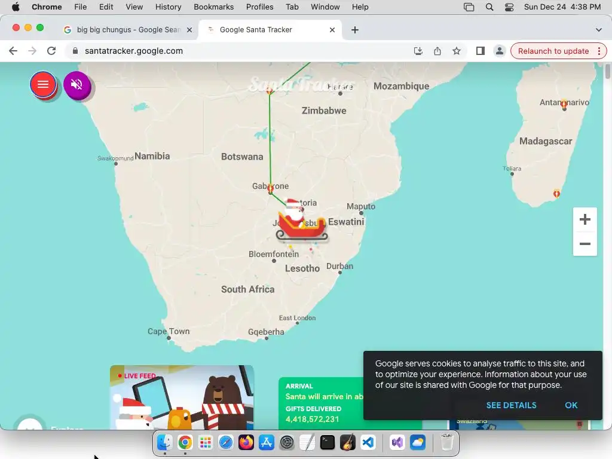Switch to big big chungus Google Search tab
This screenshot has height=459, width=612.
[127, 30]
